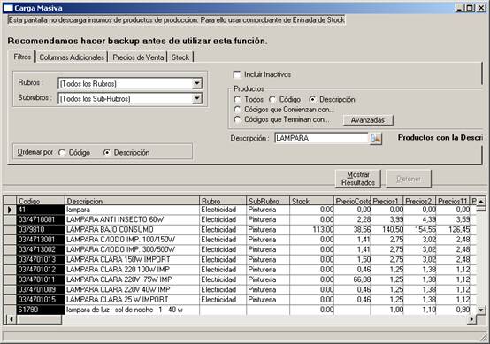Select LAMPARA CLARA 220V 40W IMP cell

132,290
